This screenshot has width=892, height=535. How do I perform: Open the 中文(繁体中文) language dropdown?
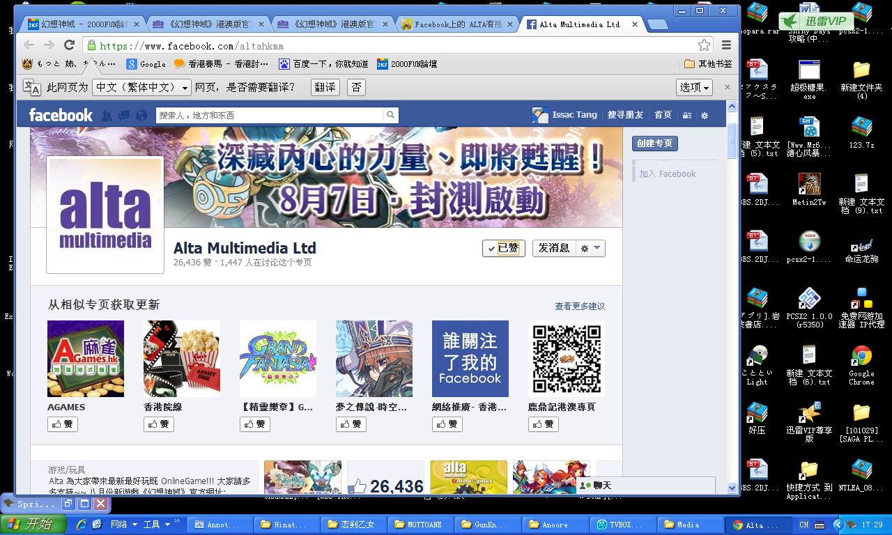coord(141,87)
